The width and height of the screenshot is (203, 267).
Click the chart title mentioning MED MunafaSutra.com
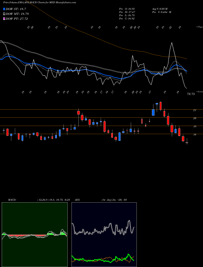pyautogui.click(x=40, y=2)
